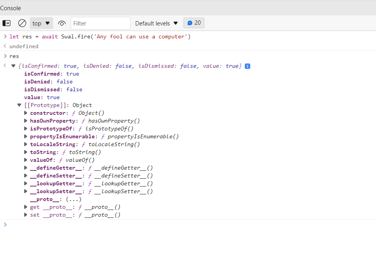Click the info icon beside the evaluated object
The image size is (376, 268).
click(x=247, y=66)
